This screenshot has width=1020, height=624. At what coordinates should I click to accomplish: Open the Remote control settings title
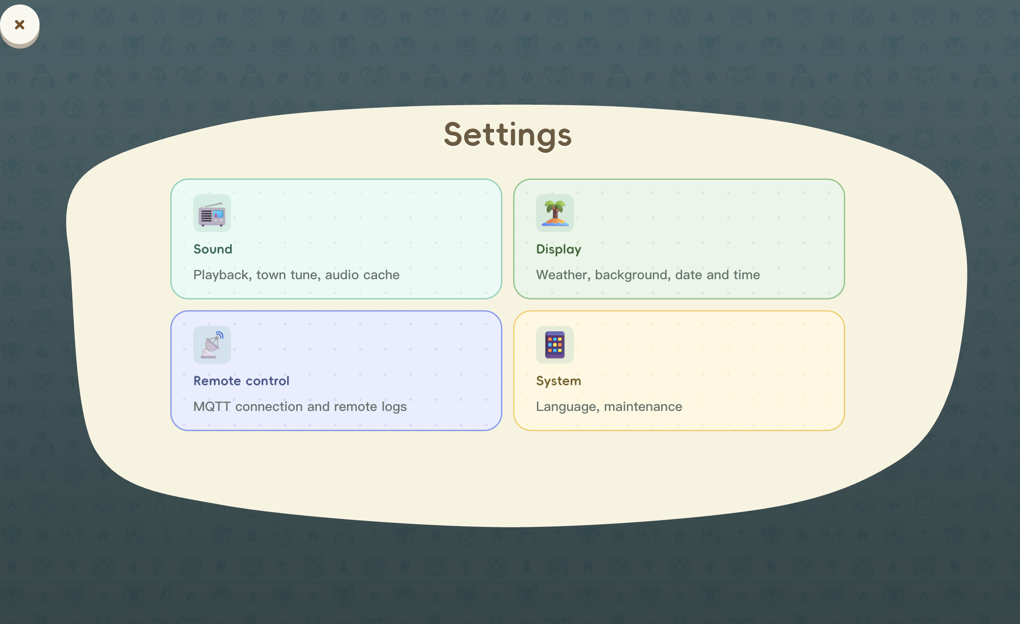pos(241,381)
